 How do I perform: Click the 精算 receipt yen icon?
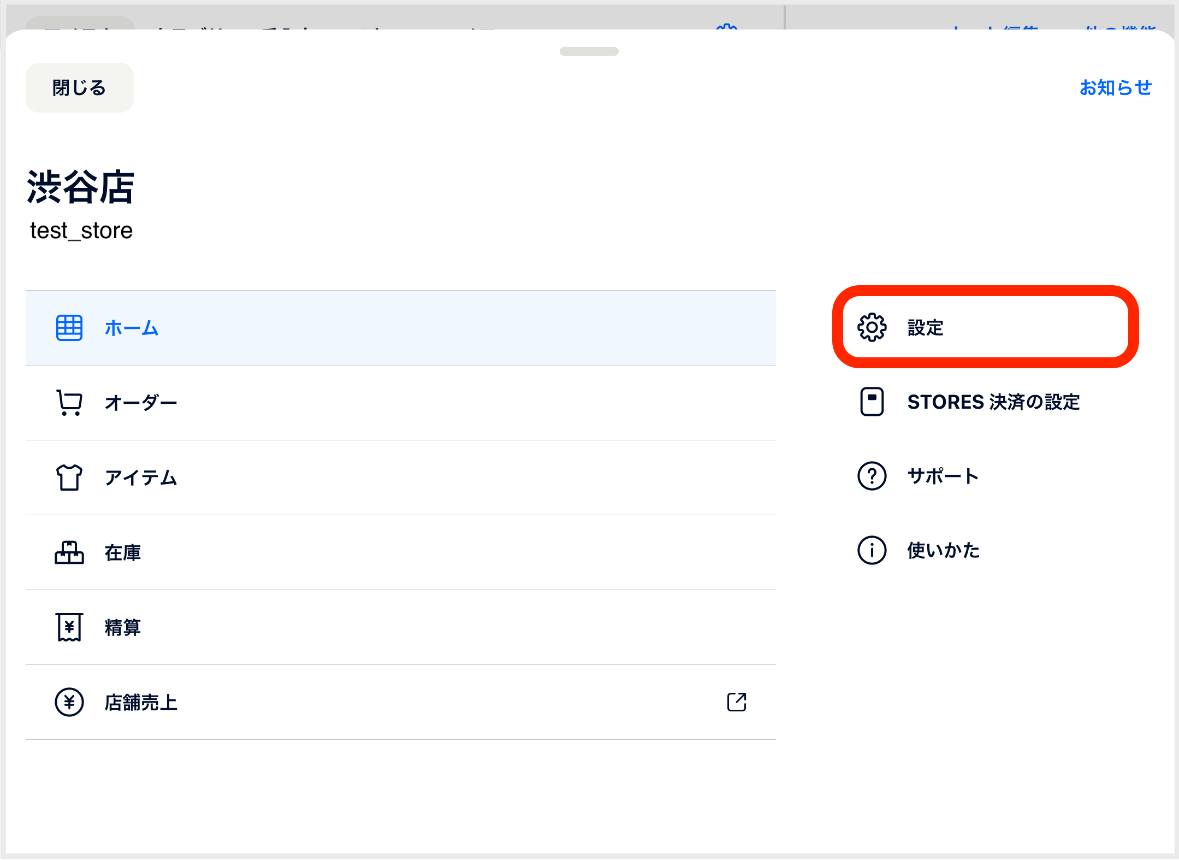[x=69, y=627]
